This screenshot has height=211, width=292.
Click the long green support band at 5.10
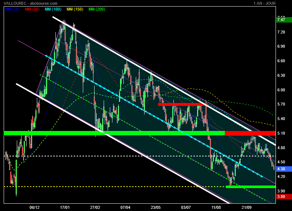pyautogui.click(x=114, y=133)
